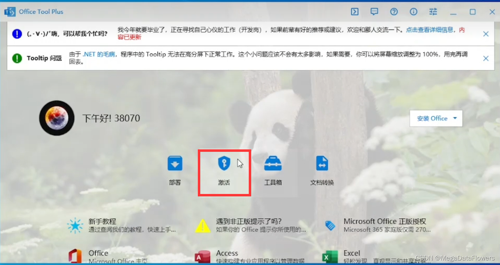The image size is (500, 265).
Task: Launch the Access app icon
Action: click(x=203, y=257)
